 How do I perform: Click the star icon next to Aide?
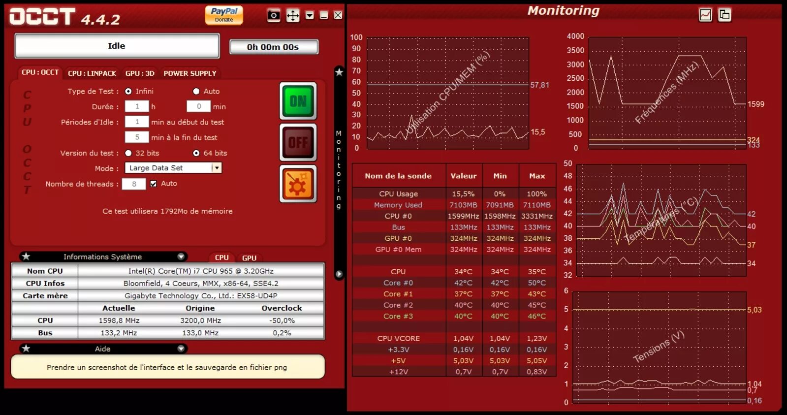(26, 349)
